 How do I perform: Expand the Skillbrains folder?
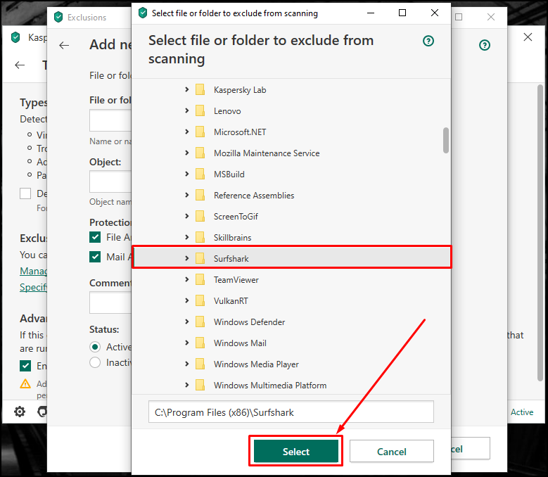(x=187, y=237)
